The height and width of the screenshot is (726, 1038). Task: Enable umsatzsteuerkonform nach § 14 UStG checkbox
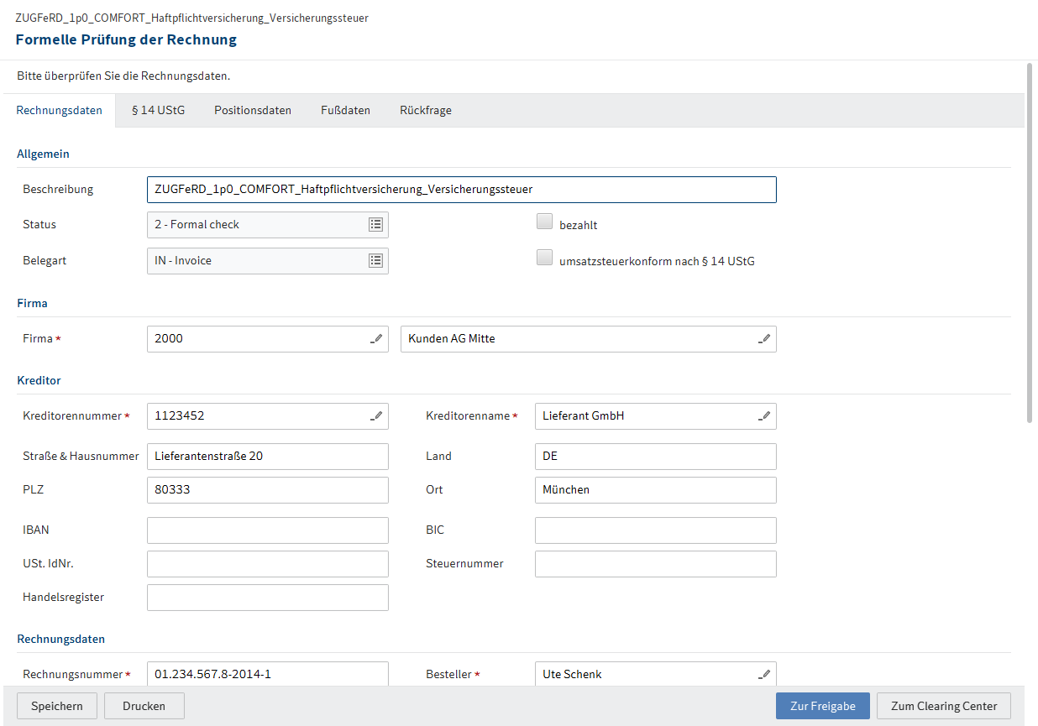pyautogui.click(x=544, y=258)
